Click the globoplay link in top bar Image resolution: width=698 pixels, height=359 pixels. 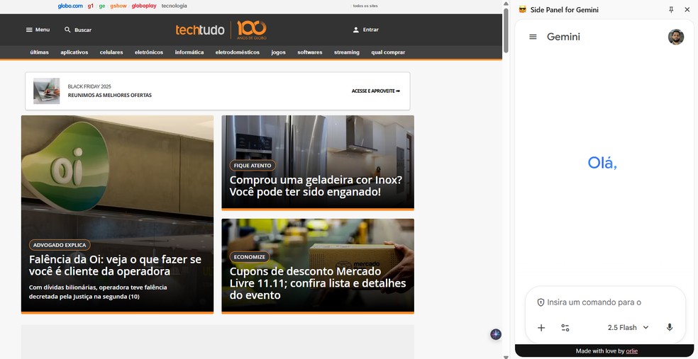click(x=144, y=6)
